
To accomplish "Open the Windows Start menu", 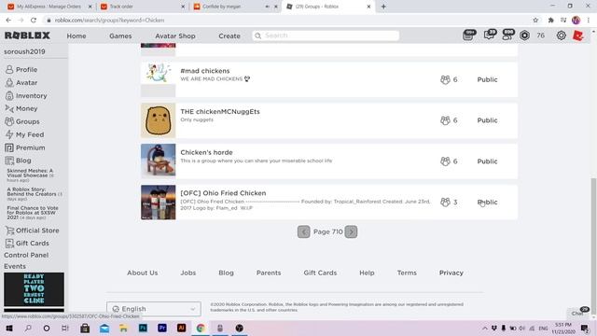I will pyautogui.click(x=8, y=328).
